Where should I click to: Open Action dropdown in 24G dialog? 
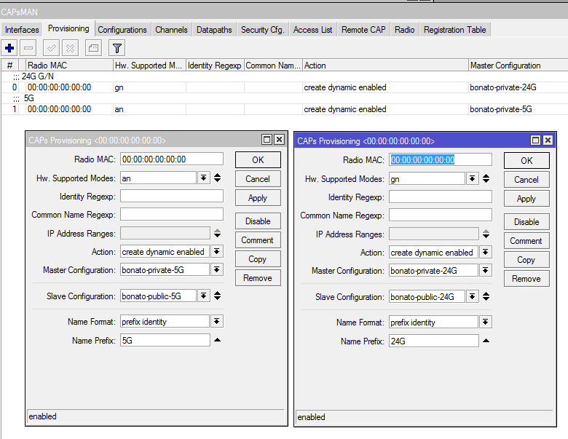coord(486,252)
